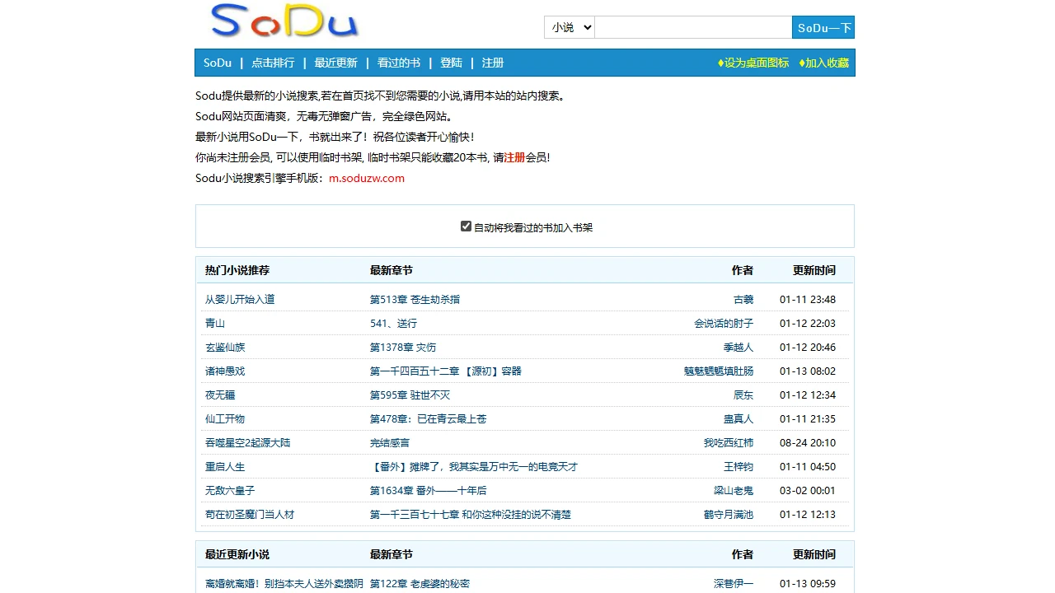Open the novel 离婚就离婚！别挡本夫人送外卖攒阴
Image resolution: width=1055 pixels, height=593 pixels.
(x=284, y=583)
